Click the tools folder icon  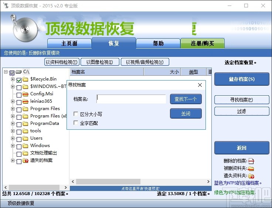point(25,131)
